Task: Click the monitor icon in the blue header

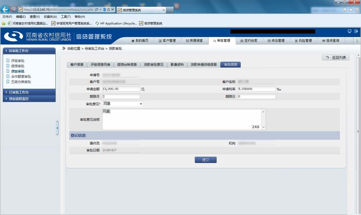Action: (x=349, y=31)
